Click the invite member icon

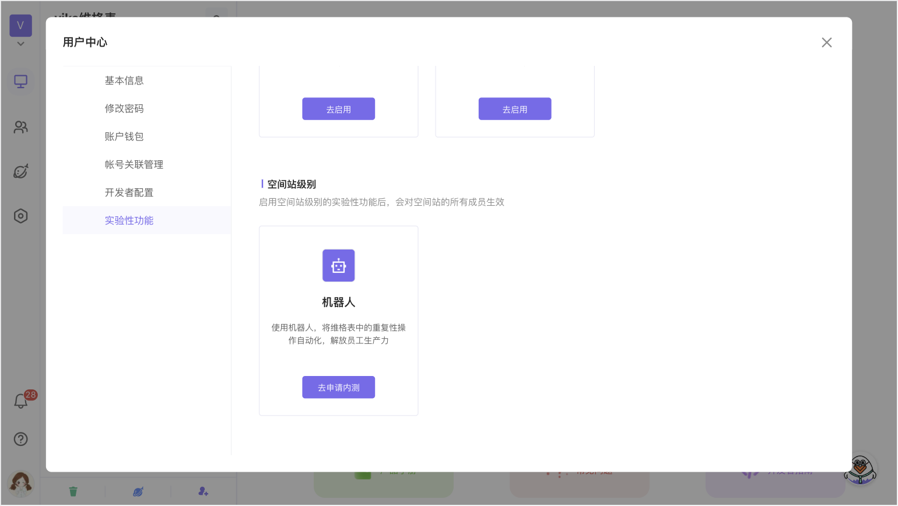(x=203, y=491)
